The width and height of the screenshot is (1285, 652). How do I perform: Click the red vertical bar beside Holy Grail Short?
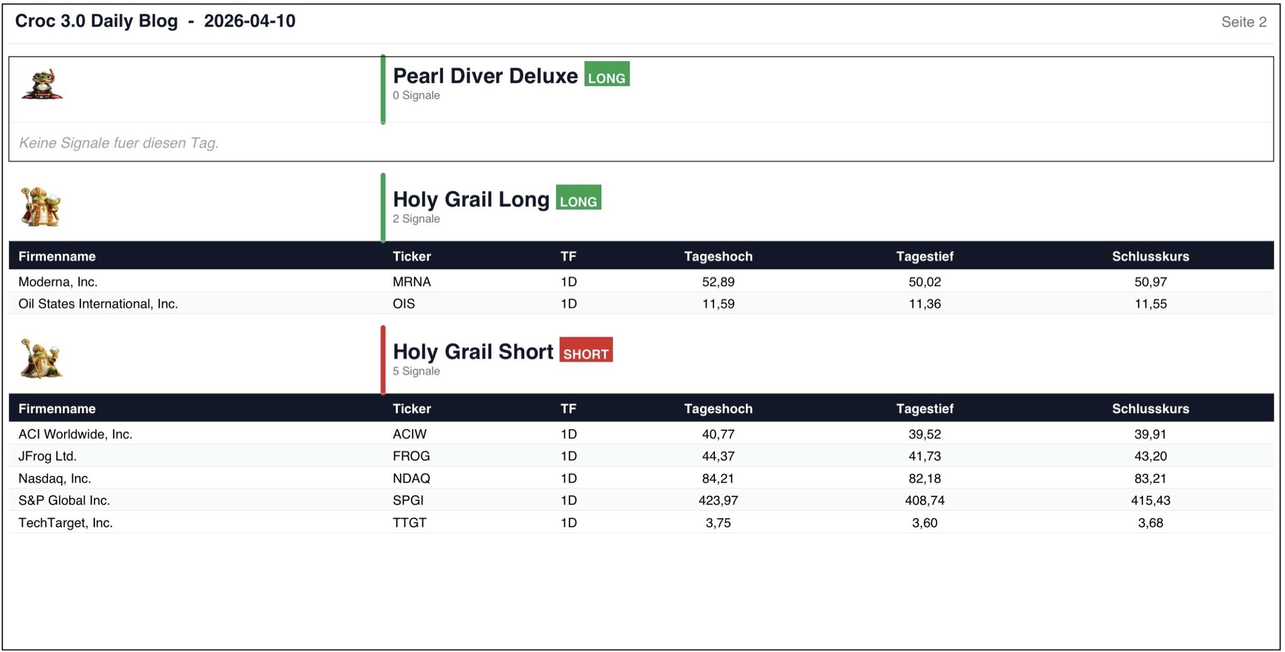tap(383, 360)
